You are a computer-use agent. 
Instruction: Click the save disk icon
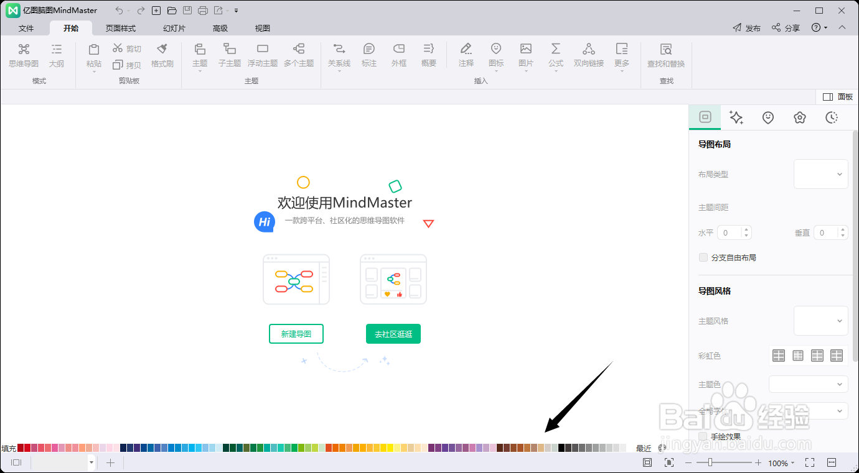pyautogui.click(x=187, y=11)
